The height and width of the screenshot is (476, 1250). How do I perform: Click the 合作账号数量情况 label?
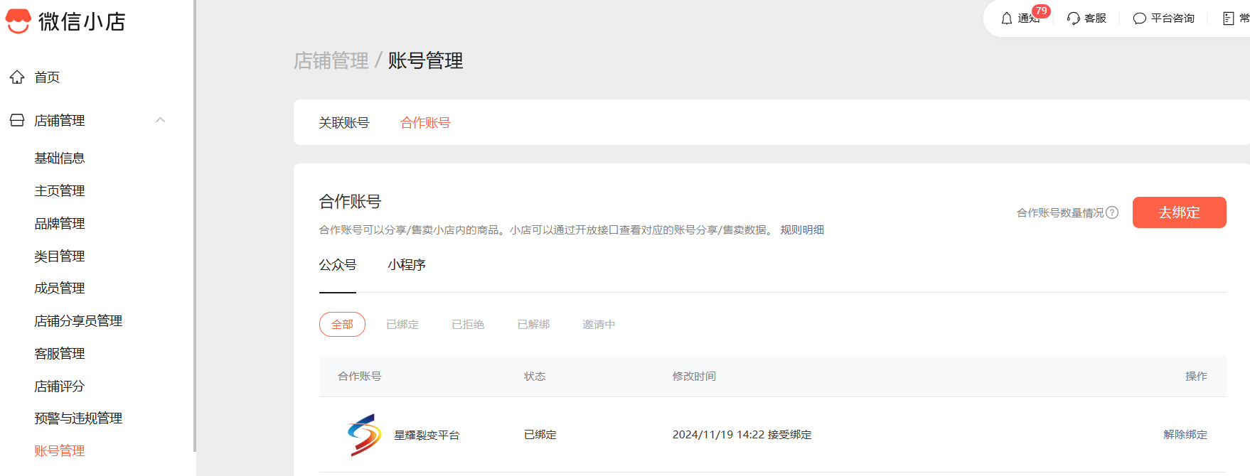(1060, 212)
